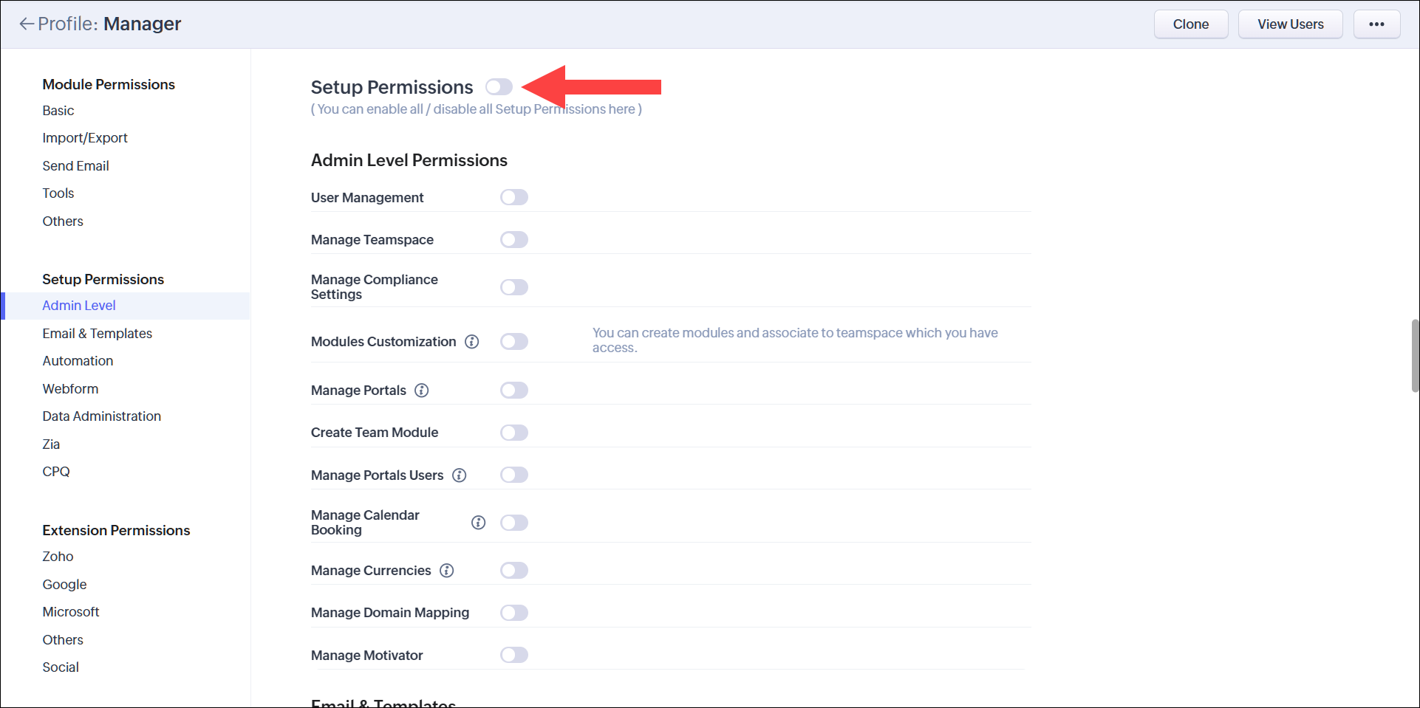This screenshot has height=708, width=1420.
Task: Enable the Manage Teamspace switch
Action: 513,240
